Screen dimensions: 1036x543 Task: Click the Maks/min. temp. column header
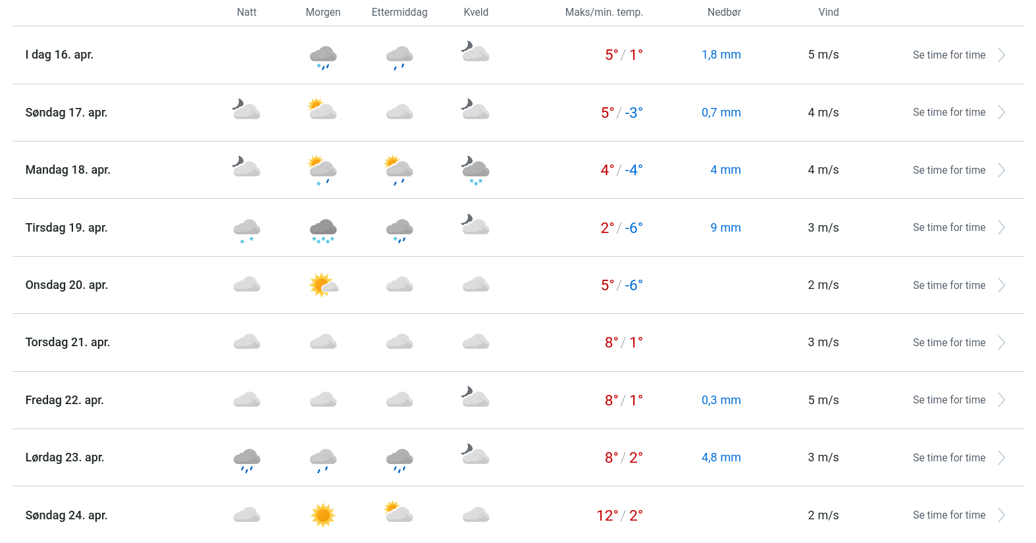[x=604, y=13]
